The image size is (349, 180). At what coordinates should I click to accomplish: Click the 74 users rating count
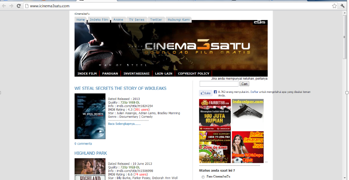click(140, 174)
